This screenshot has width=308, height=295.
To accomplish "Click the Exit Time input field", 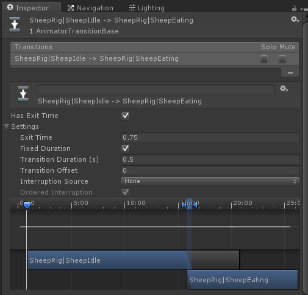I will [210, 137].
